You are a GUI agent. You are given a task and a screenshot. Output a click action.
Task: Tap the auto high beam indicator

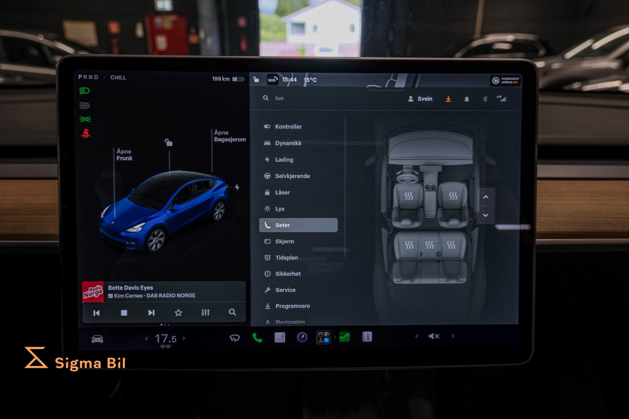coord(85,105)
